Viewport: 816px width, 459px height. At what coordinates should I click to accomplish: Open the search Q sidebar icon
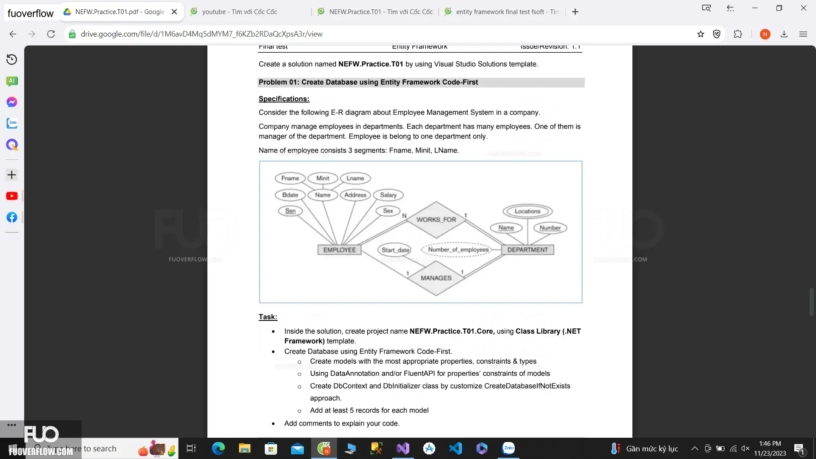[12, 145]
